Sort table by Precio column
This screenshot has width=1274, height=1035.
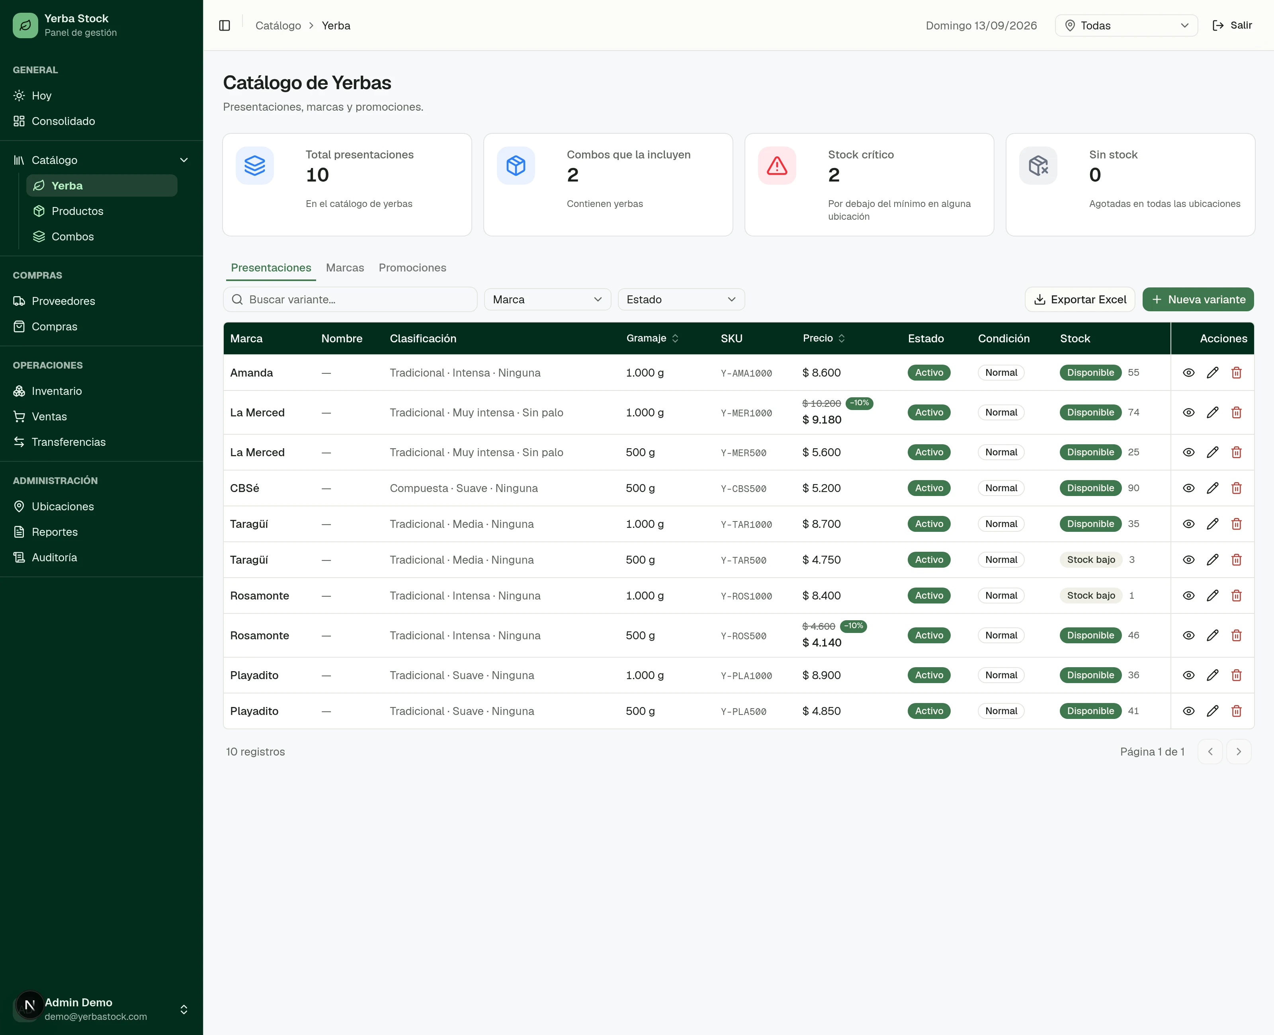click(x=824, y=339)
